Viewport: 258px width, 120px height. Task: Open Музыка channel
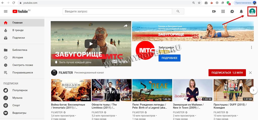(22, 98)
